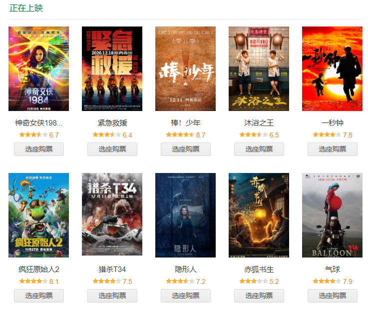Open the 猎杀T34 movie poster

click(x=112, y=214)
